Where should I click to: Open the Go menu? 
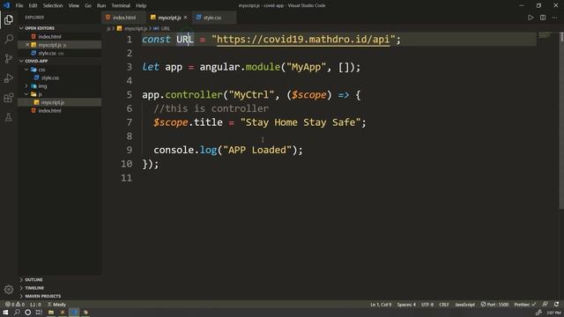pyautogui.click(x=88, y=5)
